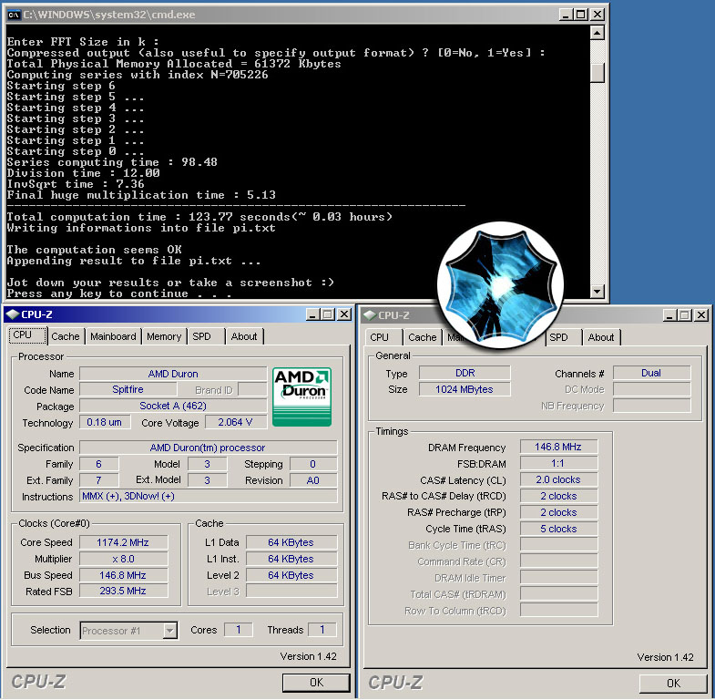This screenshot has width=715, height=700.
Task: Click the Level 2 cache value '64 KBytes'
Action: coord(291,575)
